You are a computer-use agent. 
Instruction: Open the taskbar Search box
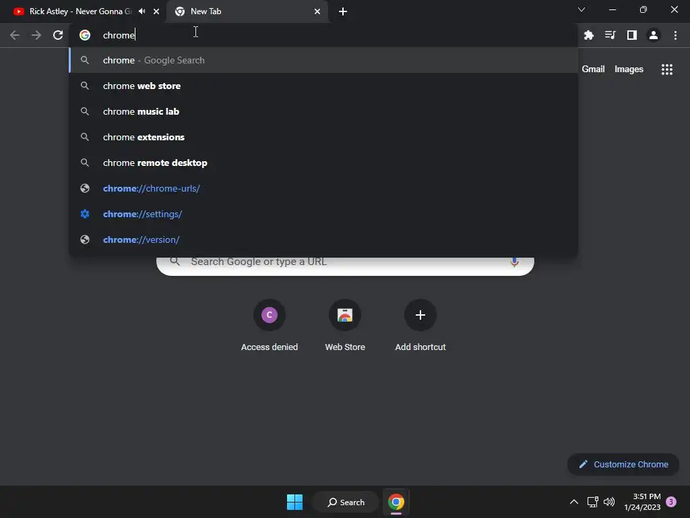(x=346, y=502)
